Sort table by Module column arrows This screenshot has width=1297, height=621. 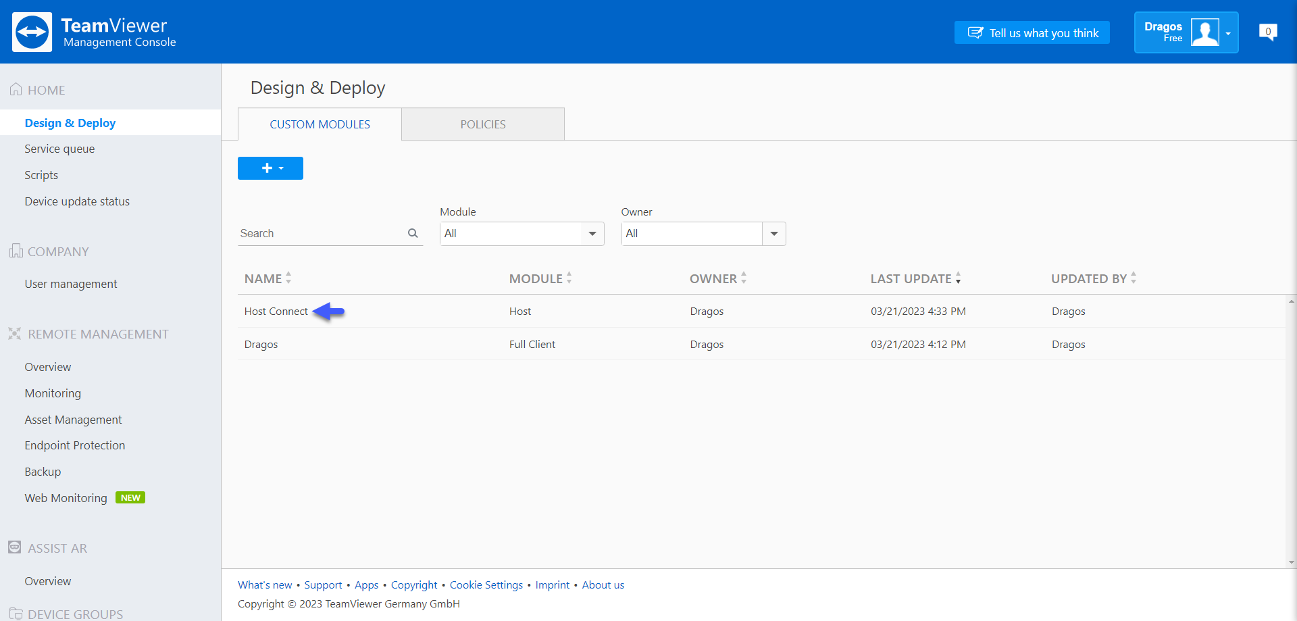point(569,278)
